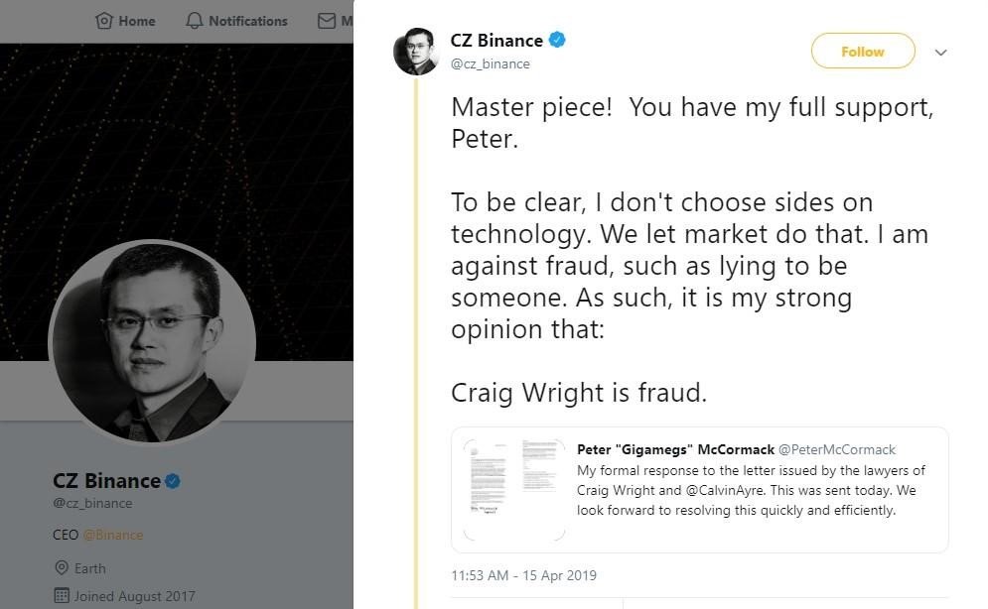Screen dimensions: 988x609
Task: Click the CZ Binance profile name under the photo
Action: click(106, 481)
